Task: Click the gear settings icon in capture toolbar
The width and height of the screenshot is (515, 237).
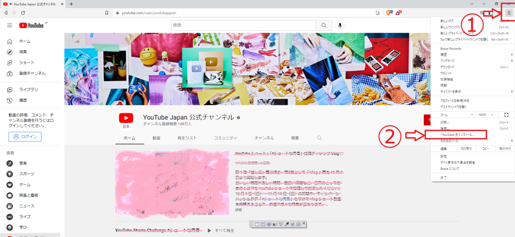Action: coord(298,224)
